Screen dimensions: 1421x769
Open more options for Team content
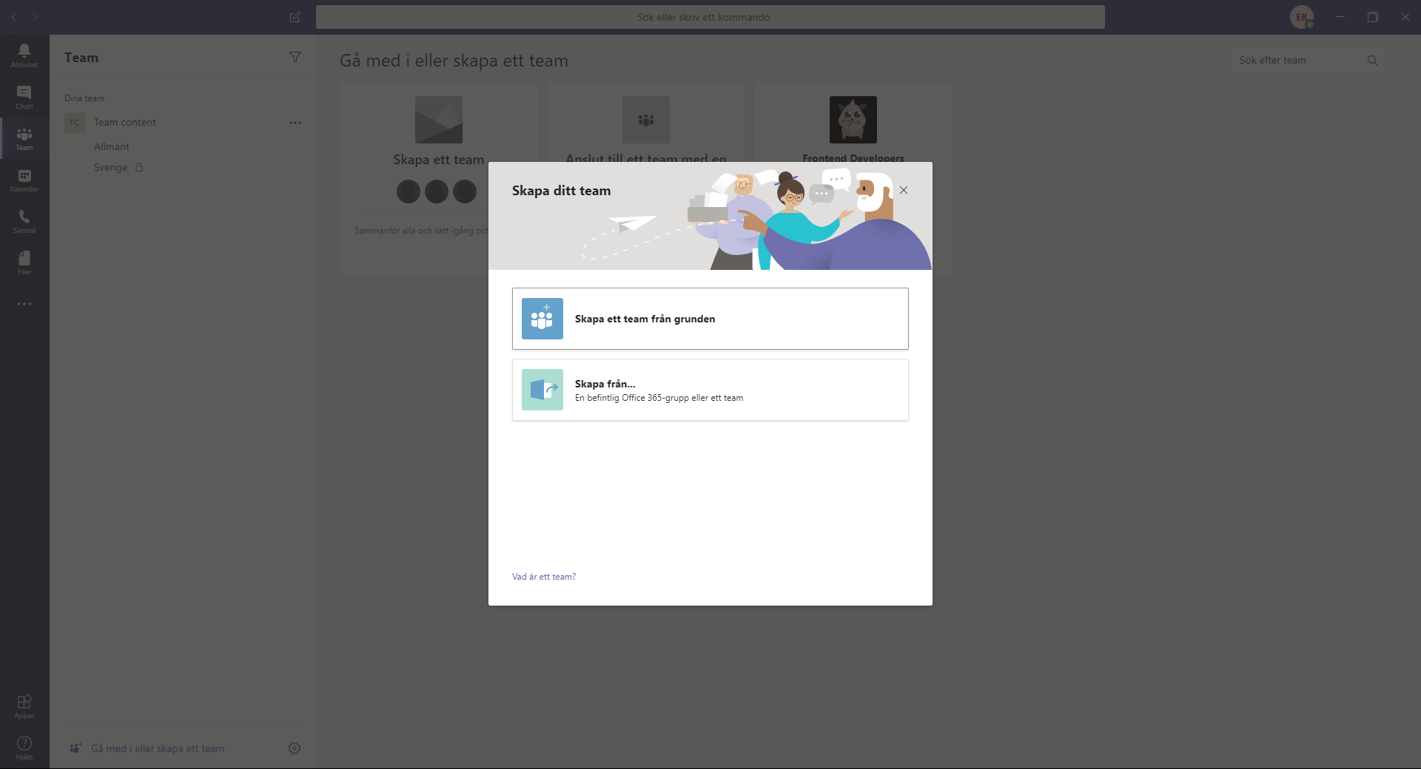click(x=295, y=123)
